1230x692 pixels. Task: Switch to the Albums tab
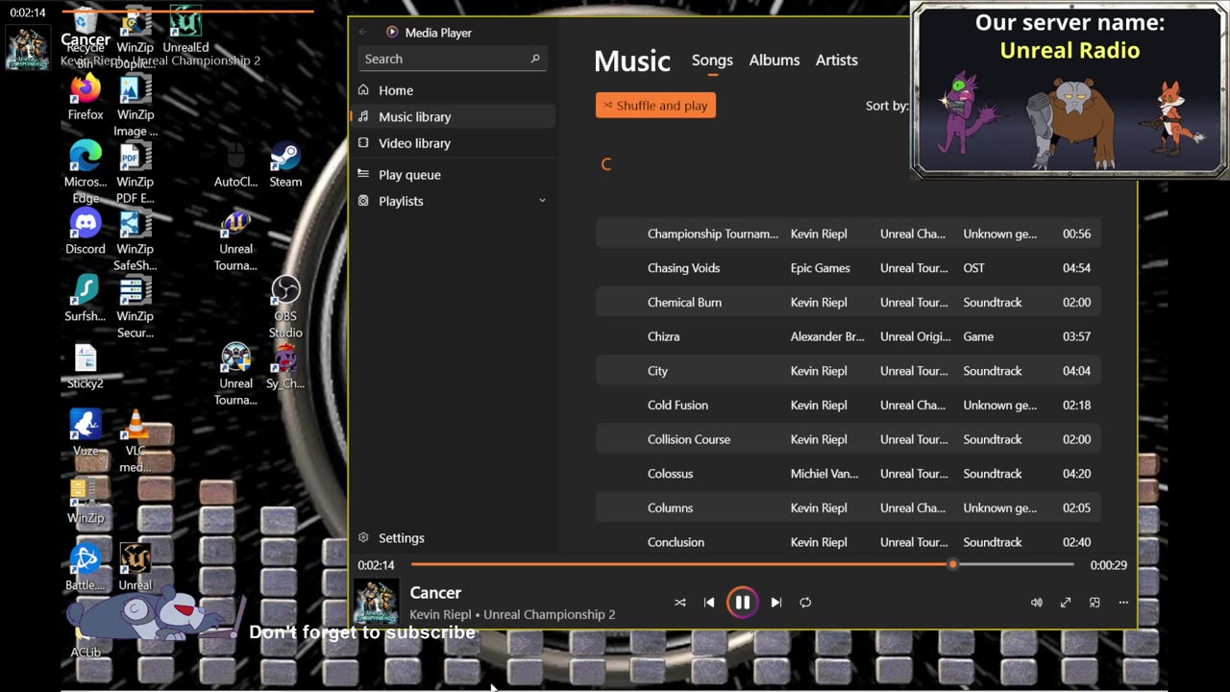(775, 60)
